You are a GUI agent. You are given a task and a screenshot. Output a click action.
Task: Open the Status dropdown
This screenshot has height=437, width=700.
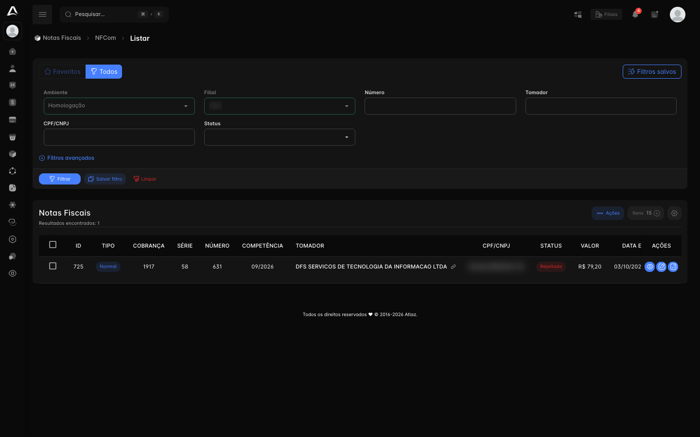pyautogui.click(x=280, y=137)
